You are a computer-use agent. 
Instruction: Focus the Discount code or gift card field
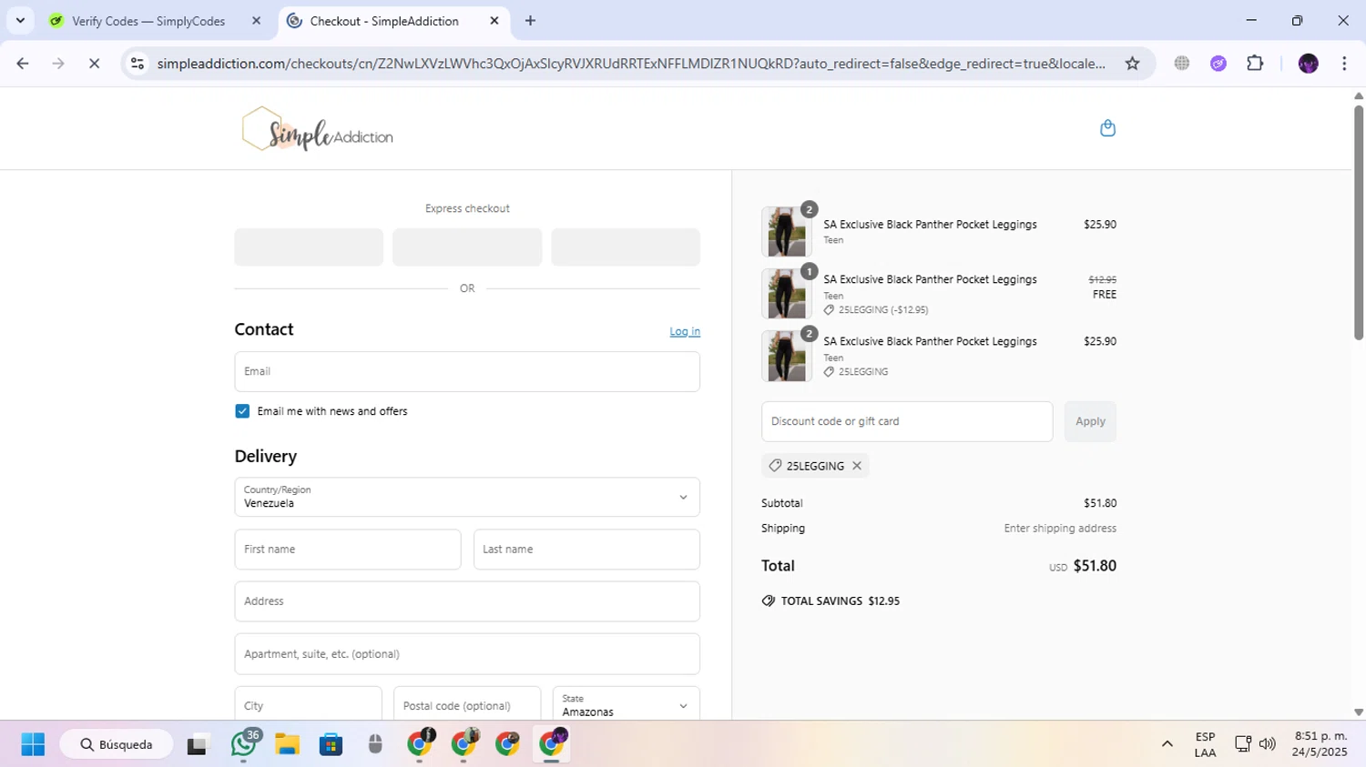point(907,421)
